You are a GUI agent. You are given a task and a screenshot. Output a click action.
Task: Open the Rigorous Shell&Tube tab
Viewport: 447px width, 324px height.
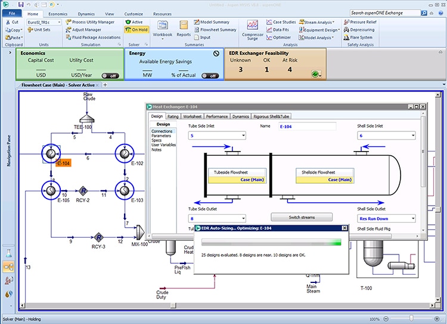click(271, 117)
